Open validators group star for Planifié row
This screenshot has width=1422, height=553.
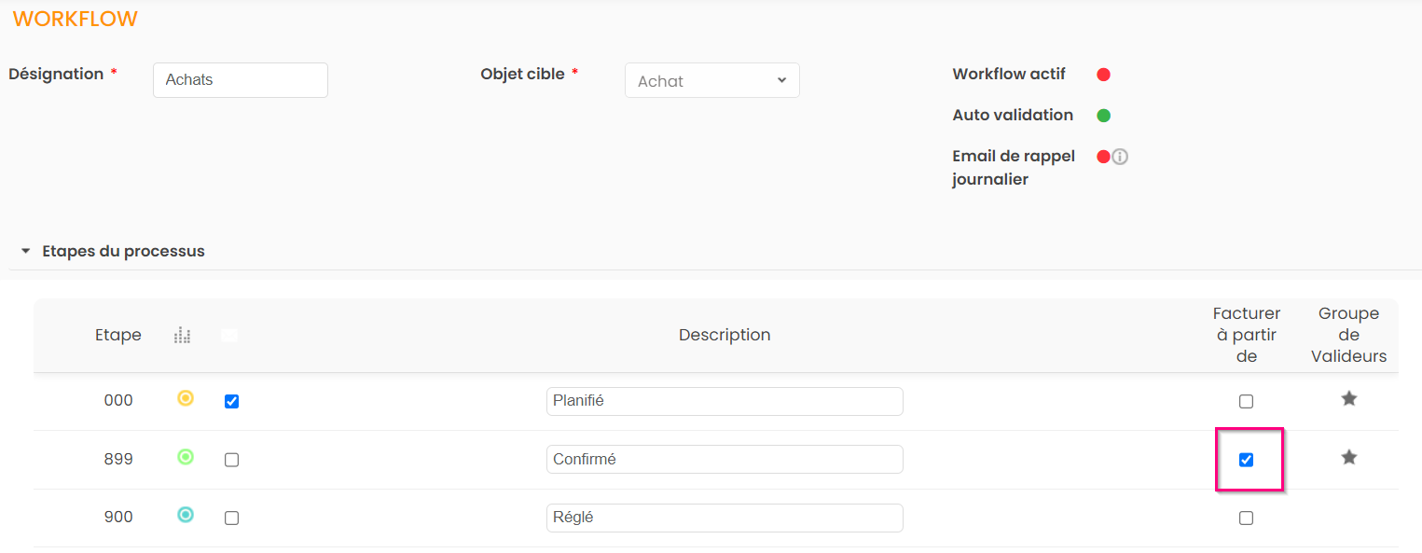tap(1348, 399)
